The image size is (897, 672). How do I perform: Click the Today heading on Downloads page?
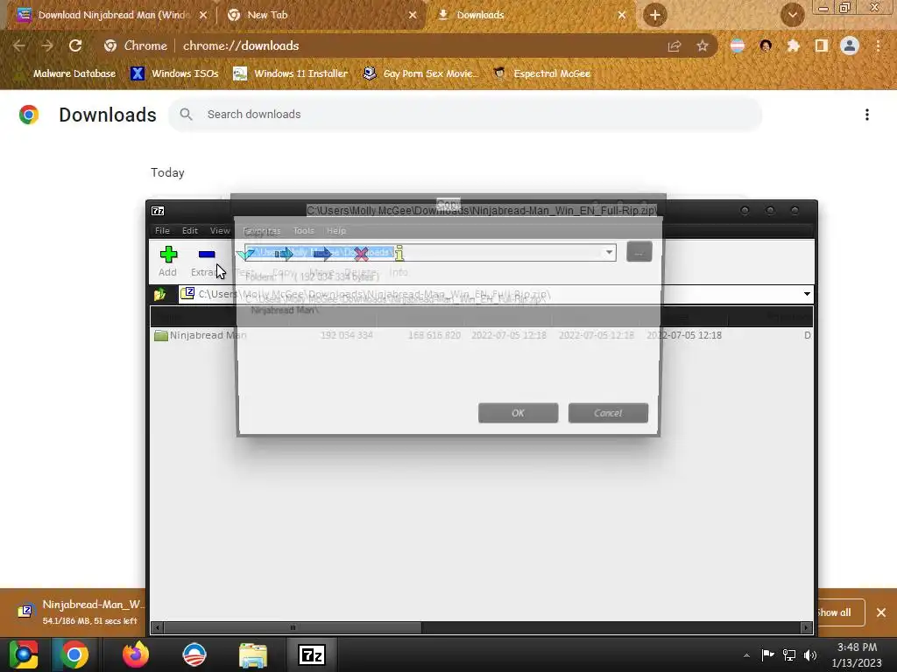click(x=167, y=172)
